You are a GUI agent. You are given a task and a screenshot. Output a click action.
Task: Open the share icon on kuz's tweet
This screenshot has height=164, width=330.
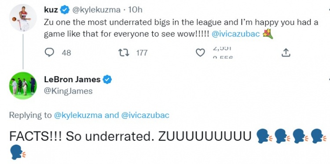[286, 53]
